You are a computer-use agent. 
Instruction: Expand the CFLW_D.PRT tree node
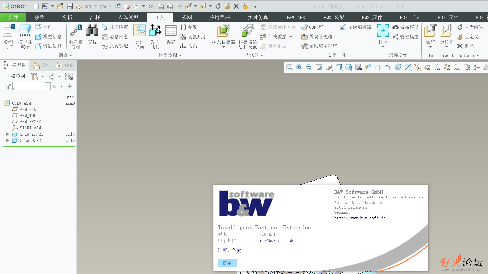(x=8, y=140)
